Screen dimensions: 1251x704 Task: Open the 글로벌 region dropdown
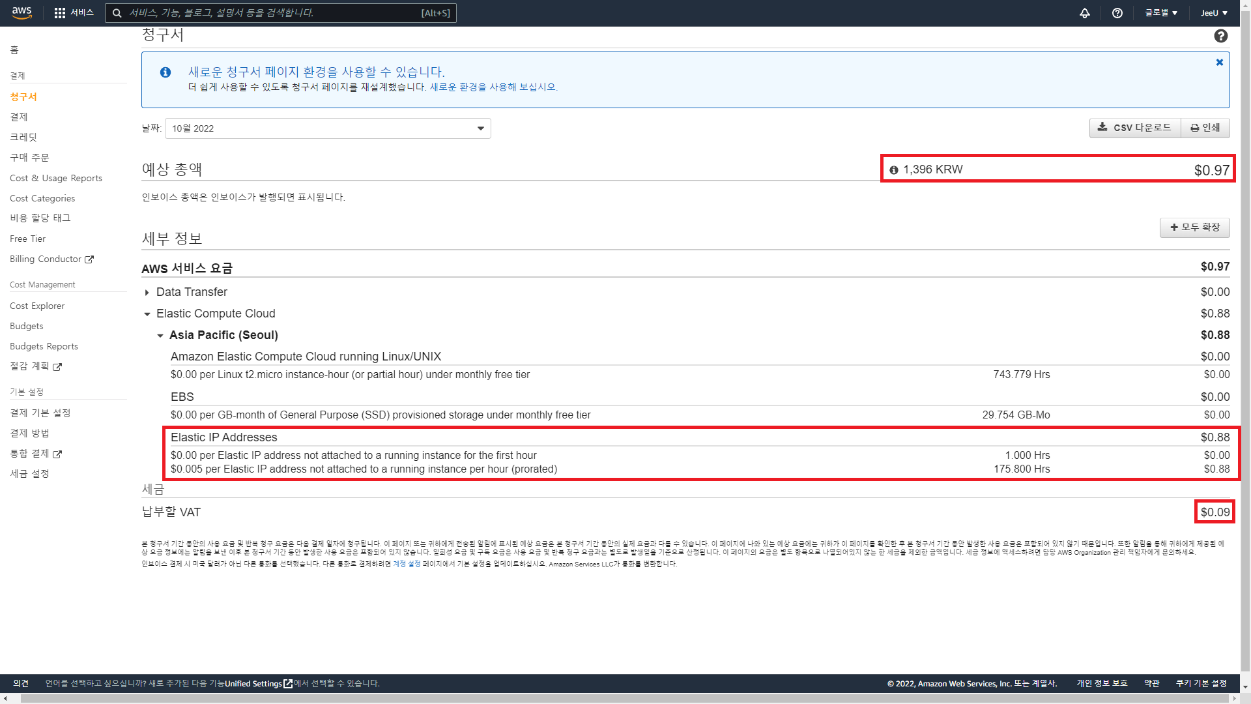click(1160, 13)
